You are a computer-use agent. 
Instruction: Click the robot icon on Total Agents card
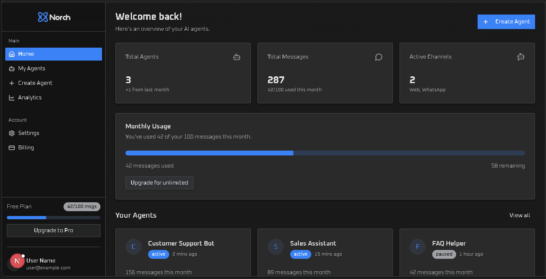pyautogui.click(x=237, y=57)
